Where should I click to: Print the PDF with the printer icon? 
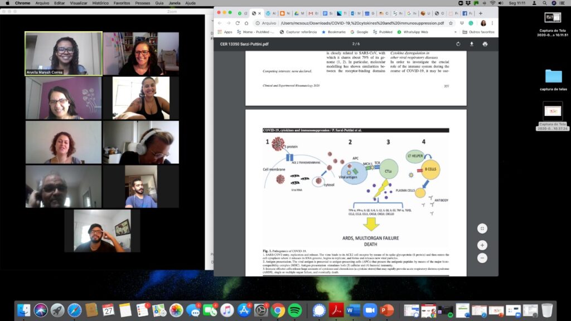pos(485,44)
